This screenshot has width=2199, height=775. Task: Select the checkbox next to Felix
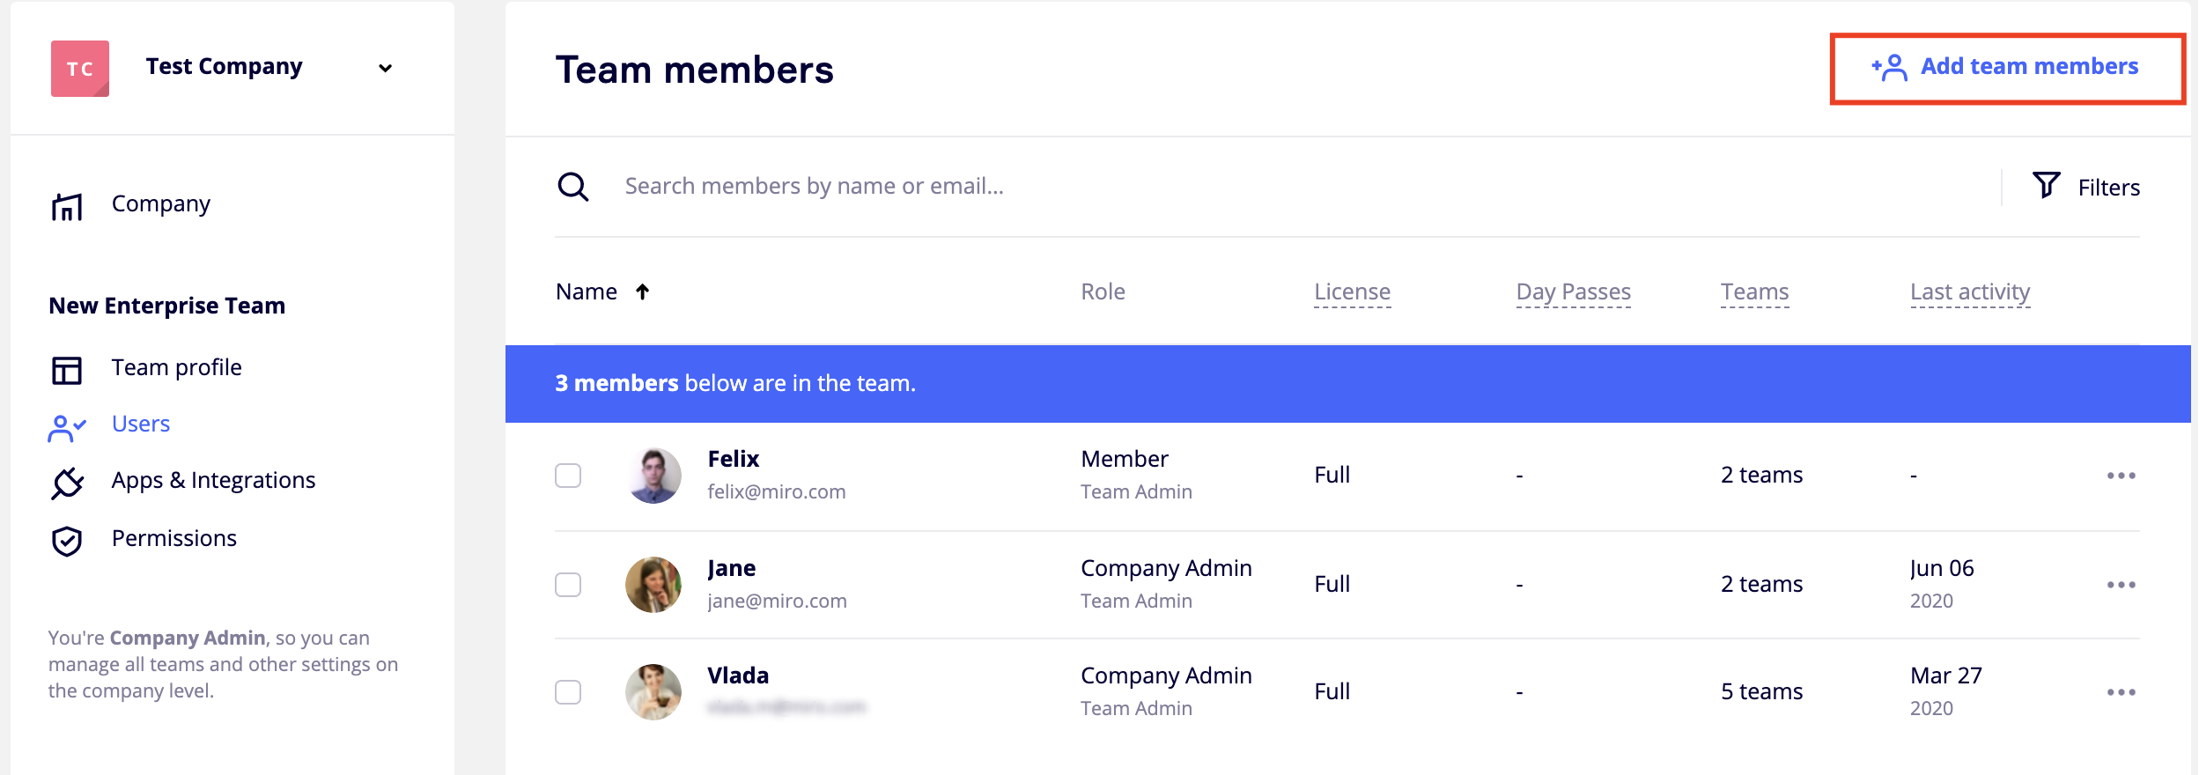568,476
